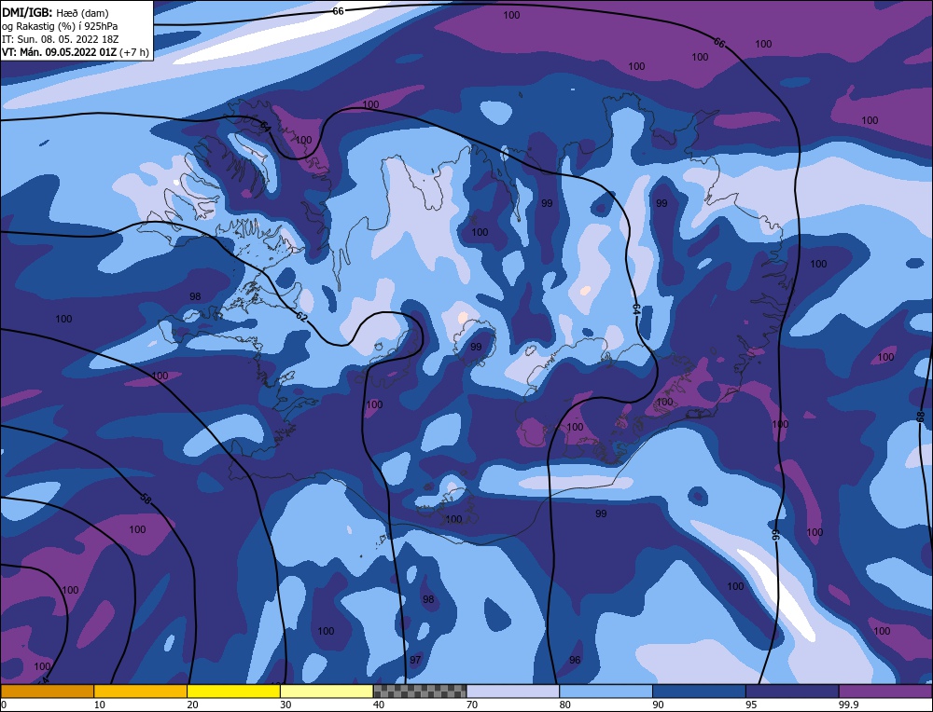Click the 'IT: Sun. 08. 05. 2022 18Z' line
Viewport: 933px width, 712px height.
[60, 38]
